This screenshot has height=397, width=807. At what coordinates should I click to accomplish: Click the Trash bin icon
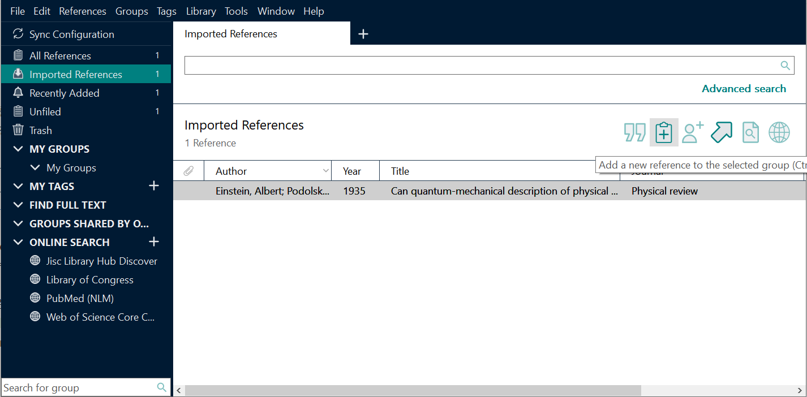(18, 130)
